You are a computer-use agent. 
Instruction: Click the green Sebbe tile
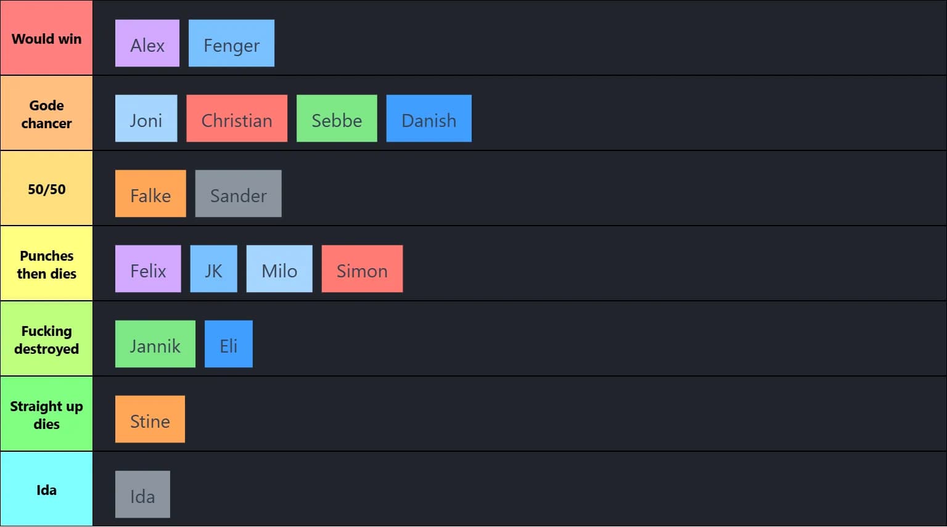coord(337,118)
